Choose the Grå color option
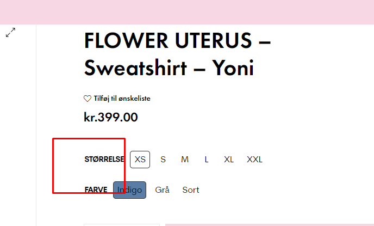This screenshot has height=226, width=374. tap(163, 190)
